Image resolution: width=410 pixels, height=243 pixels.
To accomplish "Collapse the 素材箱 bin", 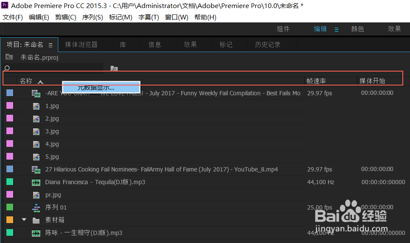I will pyautogui.click(x=24, y=220).
